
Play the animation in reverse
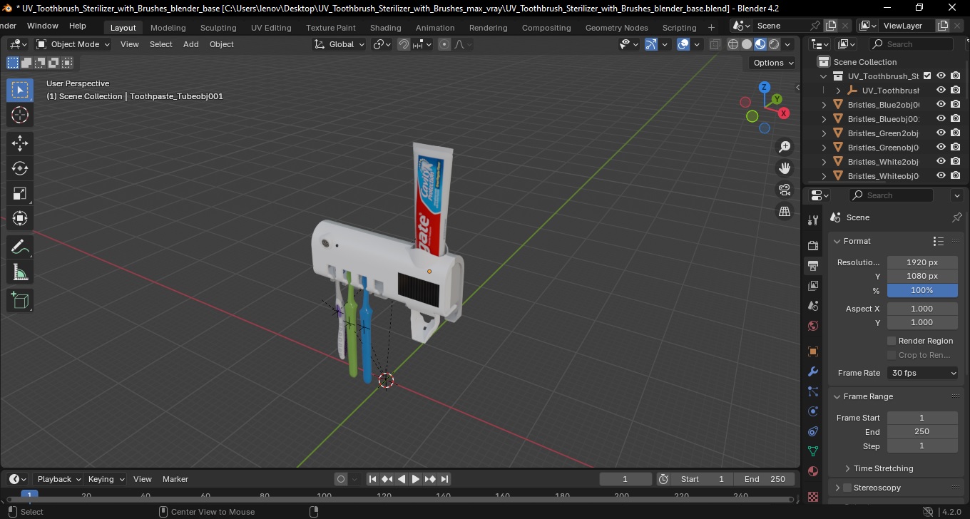[402, 479]
